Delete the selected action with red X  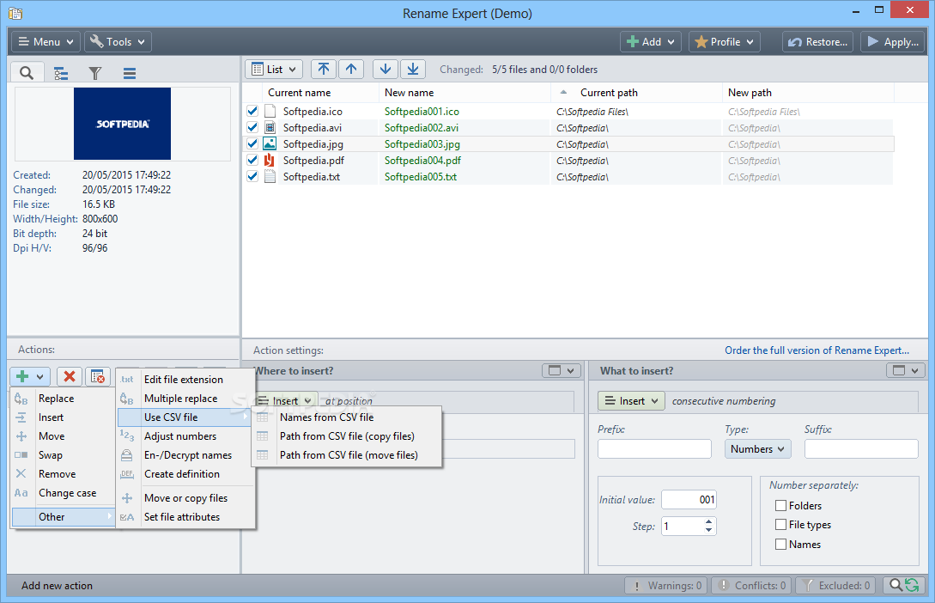click(x=70, y=376)
